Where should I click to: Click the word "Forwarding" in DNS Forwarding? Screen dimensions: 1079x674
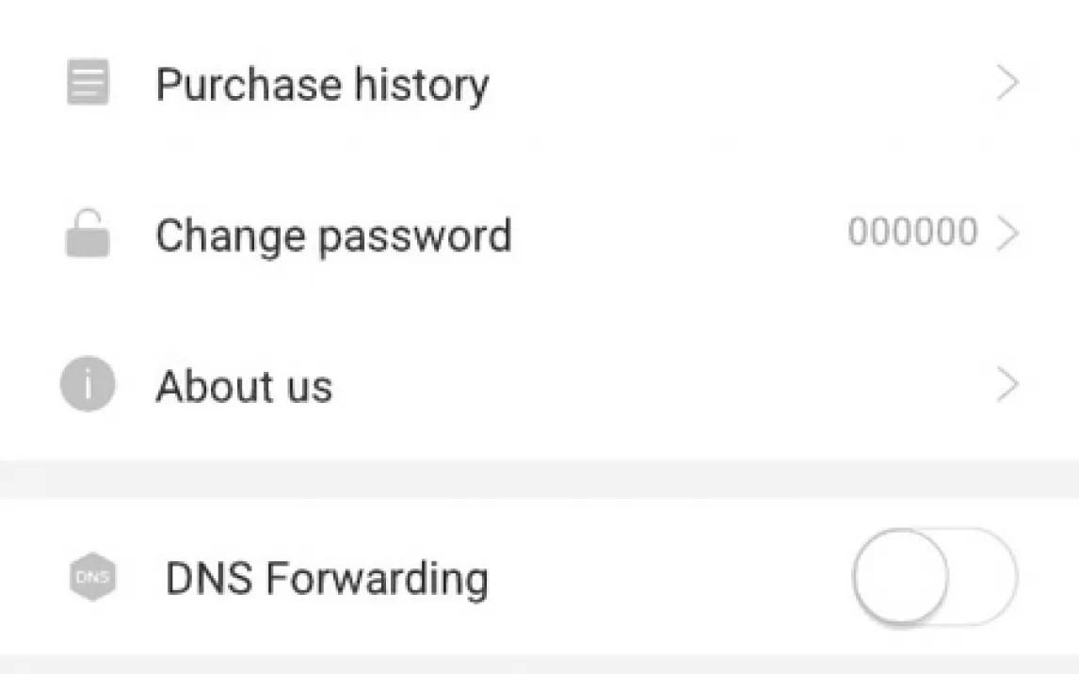pyautogui.click(x=377, y=578)
